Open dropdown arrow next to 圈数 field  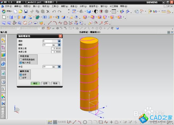59,41
